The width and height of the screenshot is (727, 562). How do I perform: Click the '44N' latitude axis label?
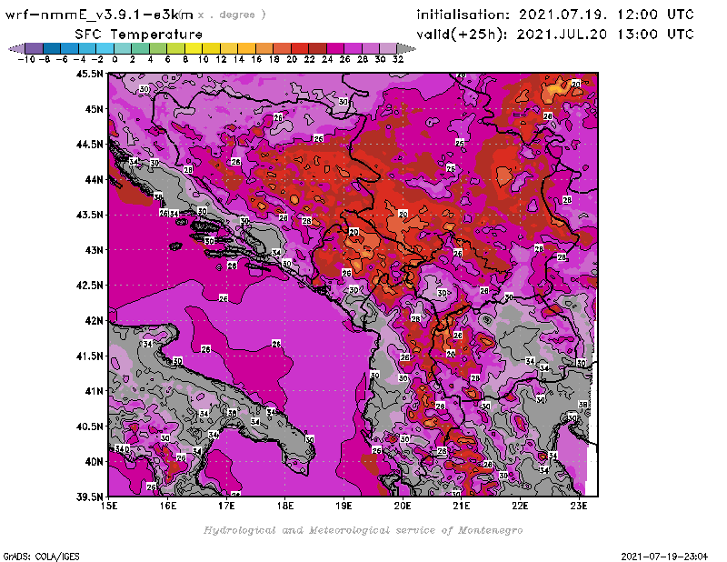click(x=94, y=179)
